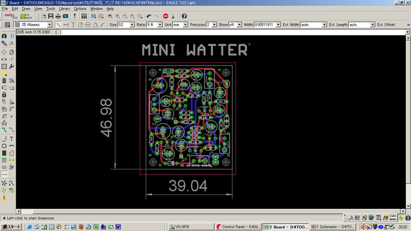Screen dimensions: 411x231
Task: Expand the Unit mm dropdown
Action: point(180,25)
